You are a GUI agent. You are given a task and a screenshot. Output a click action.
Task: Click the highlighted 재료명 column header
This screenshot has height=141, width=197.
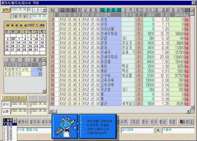[x=110, y=10]
